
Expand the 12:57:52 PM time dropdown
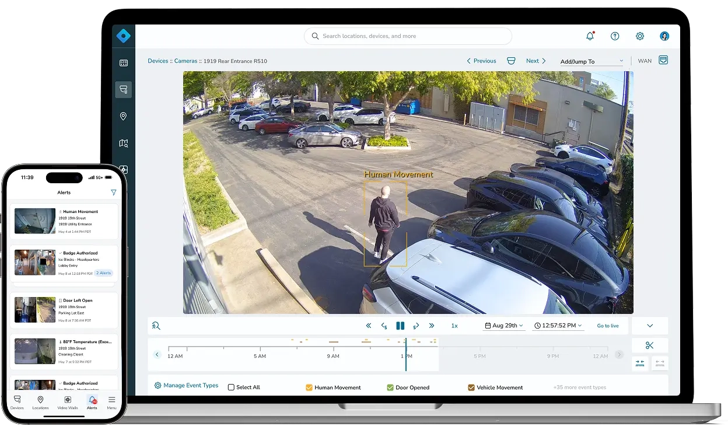coord(558,326)
